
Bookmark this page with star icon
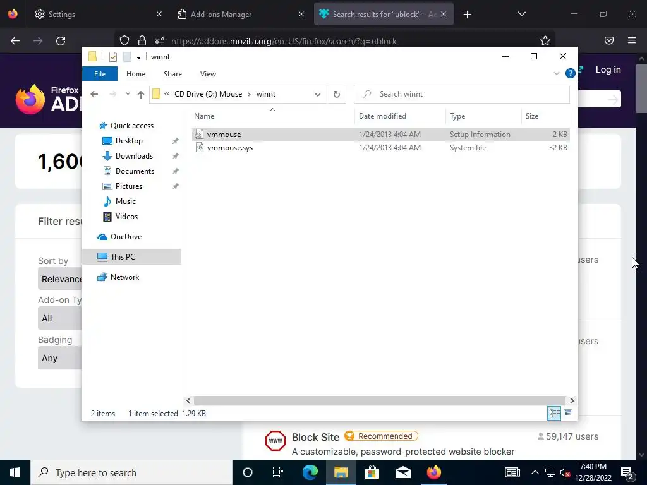[x=545, y=40]
